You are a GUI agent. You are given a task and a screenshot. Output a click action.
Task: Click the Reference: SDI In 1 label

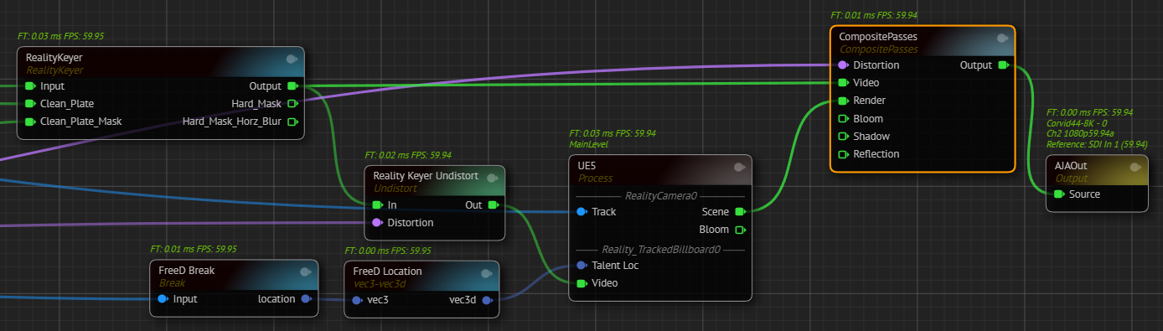click(x=1097, y=144)
